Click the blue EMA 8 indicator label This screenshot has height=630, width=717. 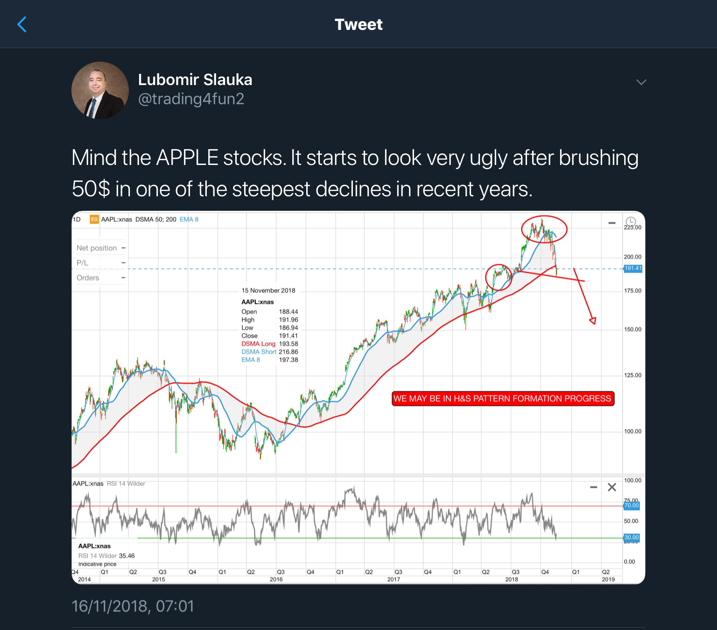(x=189, y=219)
